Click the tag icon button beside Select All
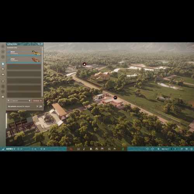This screenshot has height=194, width=194. [9, 100]
